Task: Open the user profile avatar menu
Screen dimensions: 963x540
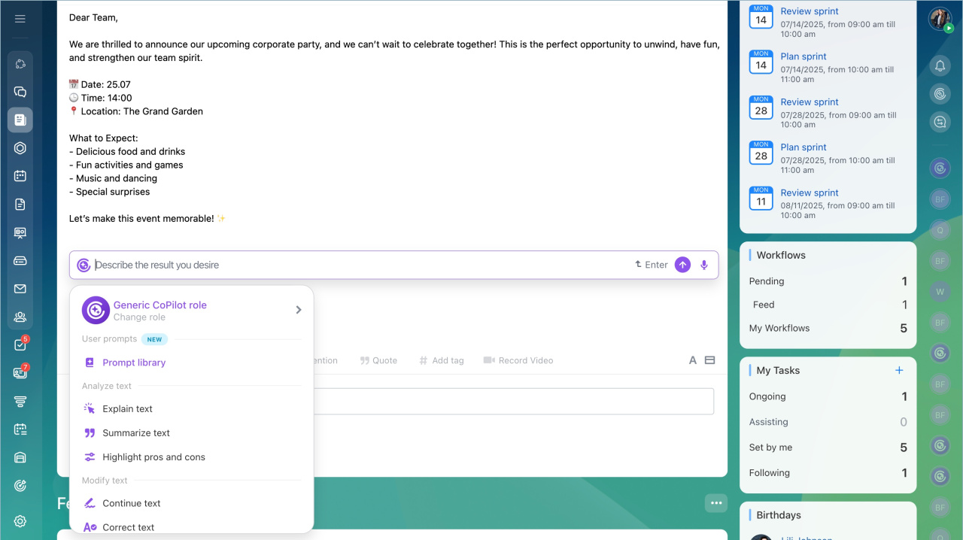Action: 939,19
